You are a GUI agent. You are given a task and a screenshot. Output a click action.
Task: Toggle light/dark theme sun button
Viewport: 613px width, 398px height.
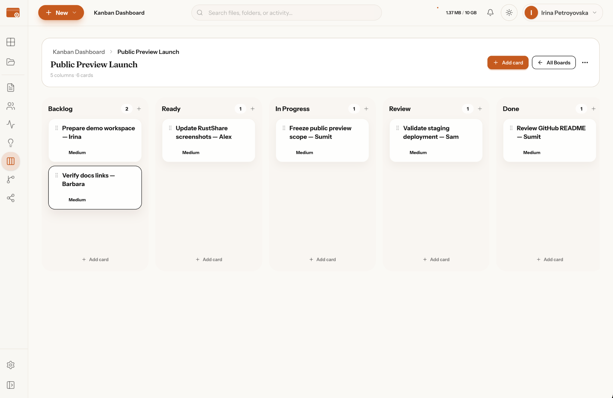[x=509, y=13]
